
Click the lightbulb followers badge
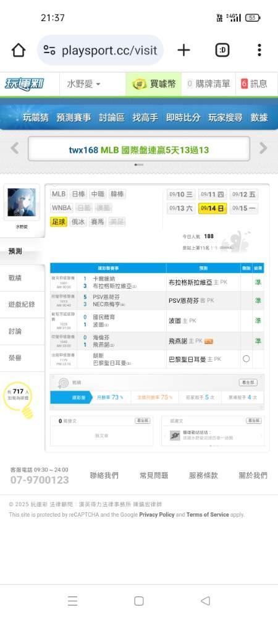[19, 400]
